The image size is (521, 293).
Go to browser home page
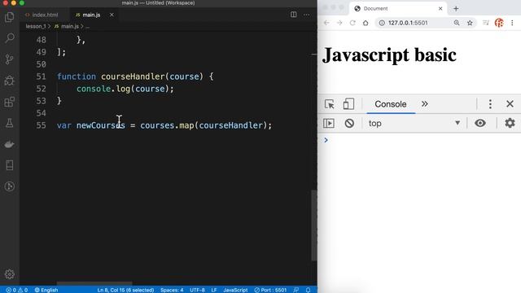coord(366,23)
